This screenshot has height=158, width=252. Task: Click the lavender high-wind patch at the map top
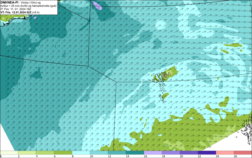click(x=97, y=6)
